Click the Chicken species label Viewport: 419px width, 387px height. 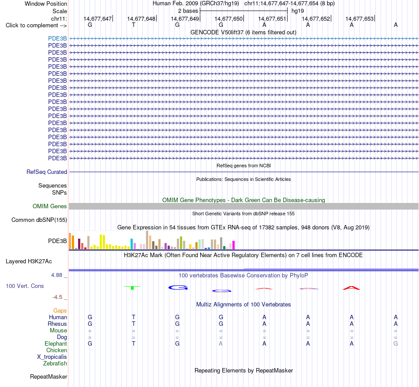click(x=56, y=350)
